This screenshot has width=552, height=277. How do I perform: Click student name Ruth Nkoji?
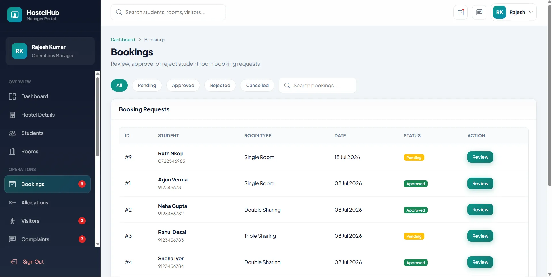pyautogui.click(x=170, y=154)
